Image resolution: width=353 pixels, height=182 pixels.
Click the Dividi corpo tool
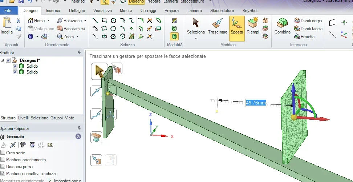tap(308, 20)
